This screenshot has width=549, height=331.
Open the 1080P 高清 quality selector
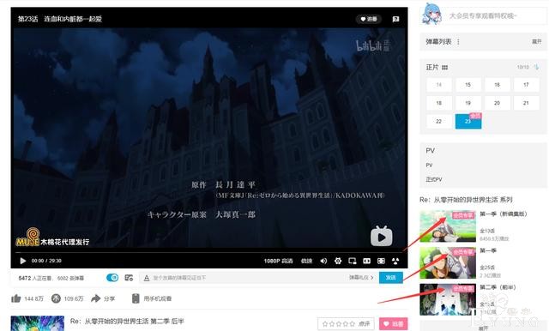[278, 261]
